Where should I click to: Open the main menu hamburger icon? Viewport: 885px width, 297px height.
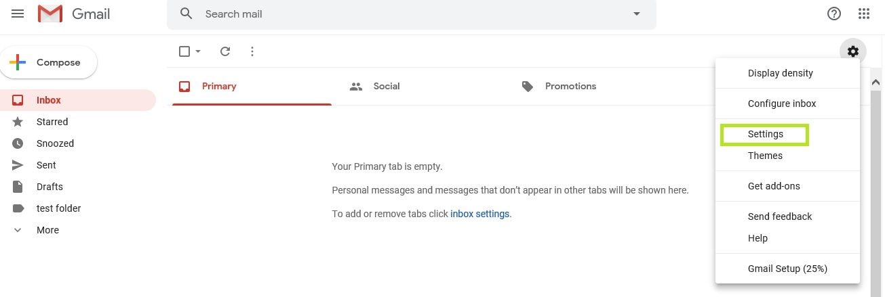[18, 14]
